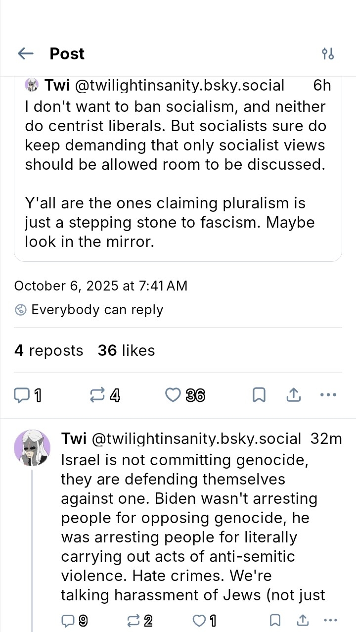This screenshot has height=632, width=356.
Task: View list of 4 reposts
Action: 49,350
